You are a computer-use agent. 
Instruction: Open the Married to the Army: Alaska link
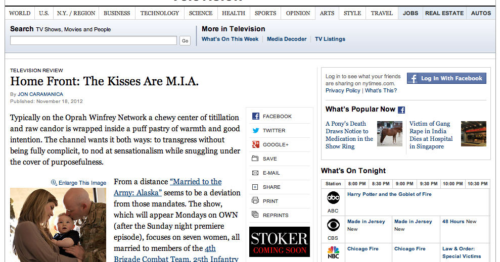[168, 187]
